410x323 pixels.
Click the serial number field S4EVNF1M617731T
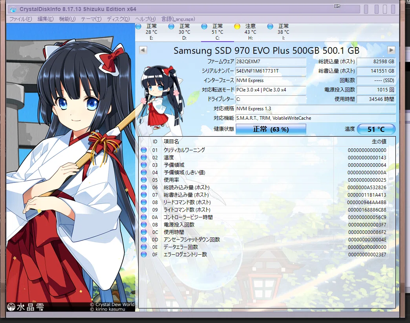(271, 71)
